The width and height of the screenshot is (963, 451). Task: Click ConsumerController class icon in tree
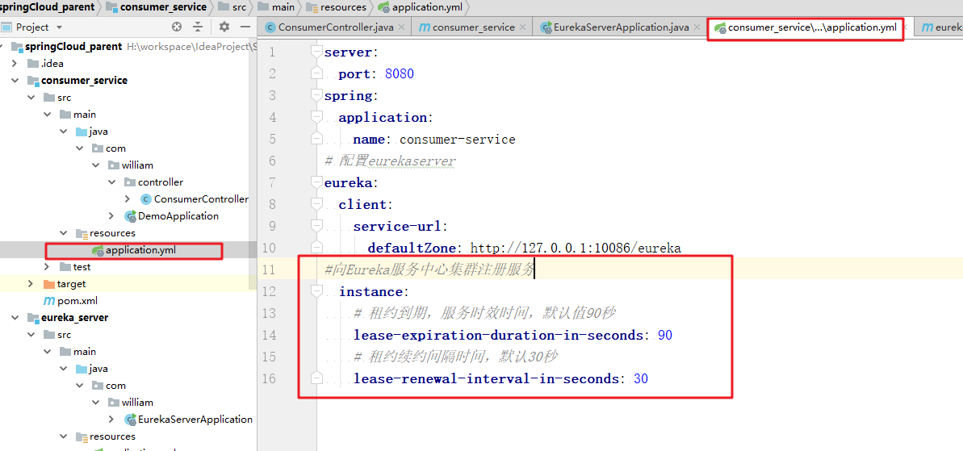pos(145,198)
